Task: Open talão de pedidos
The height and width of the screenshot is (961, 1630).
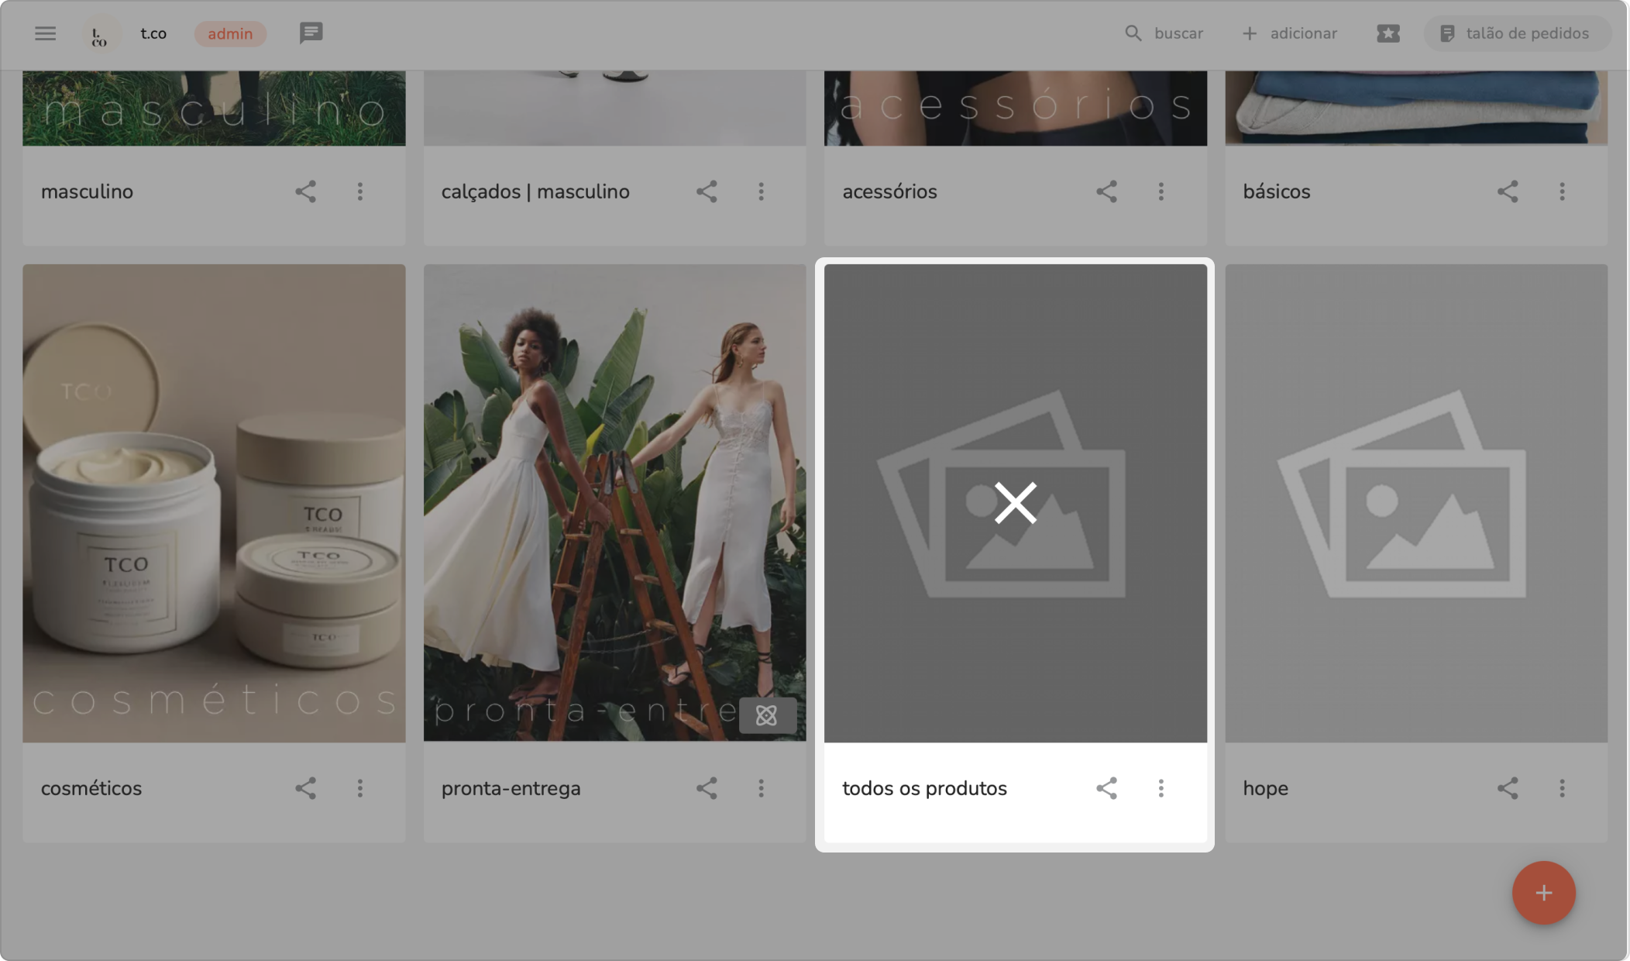Action: point(1515,33)
